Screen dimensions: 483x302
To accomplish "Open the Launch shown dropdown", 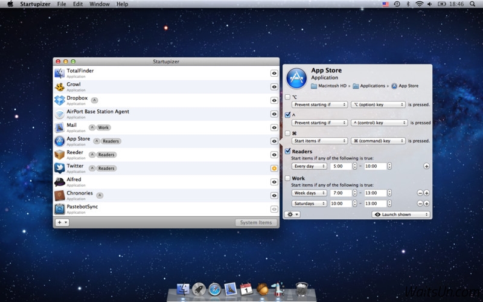I will 401,214.
